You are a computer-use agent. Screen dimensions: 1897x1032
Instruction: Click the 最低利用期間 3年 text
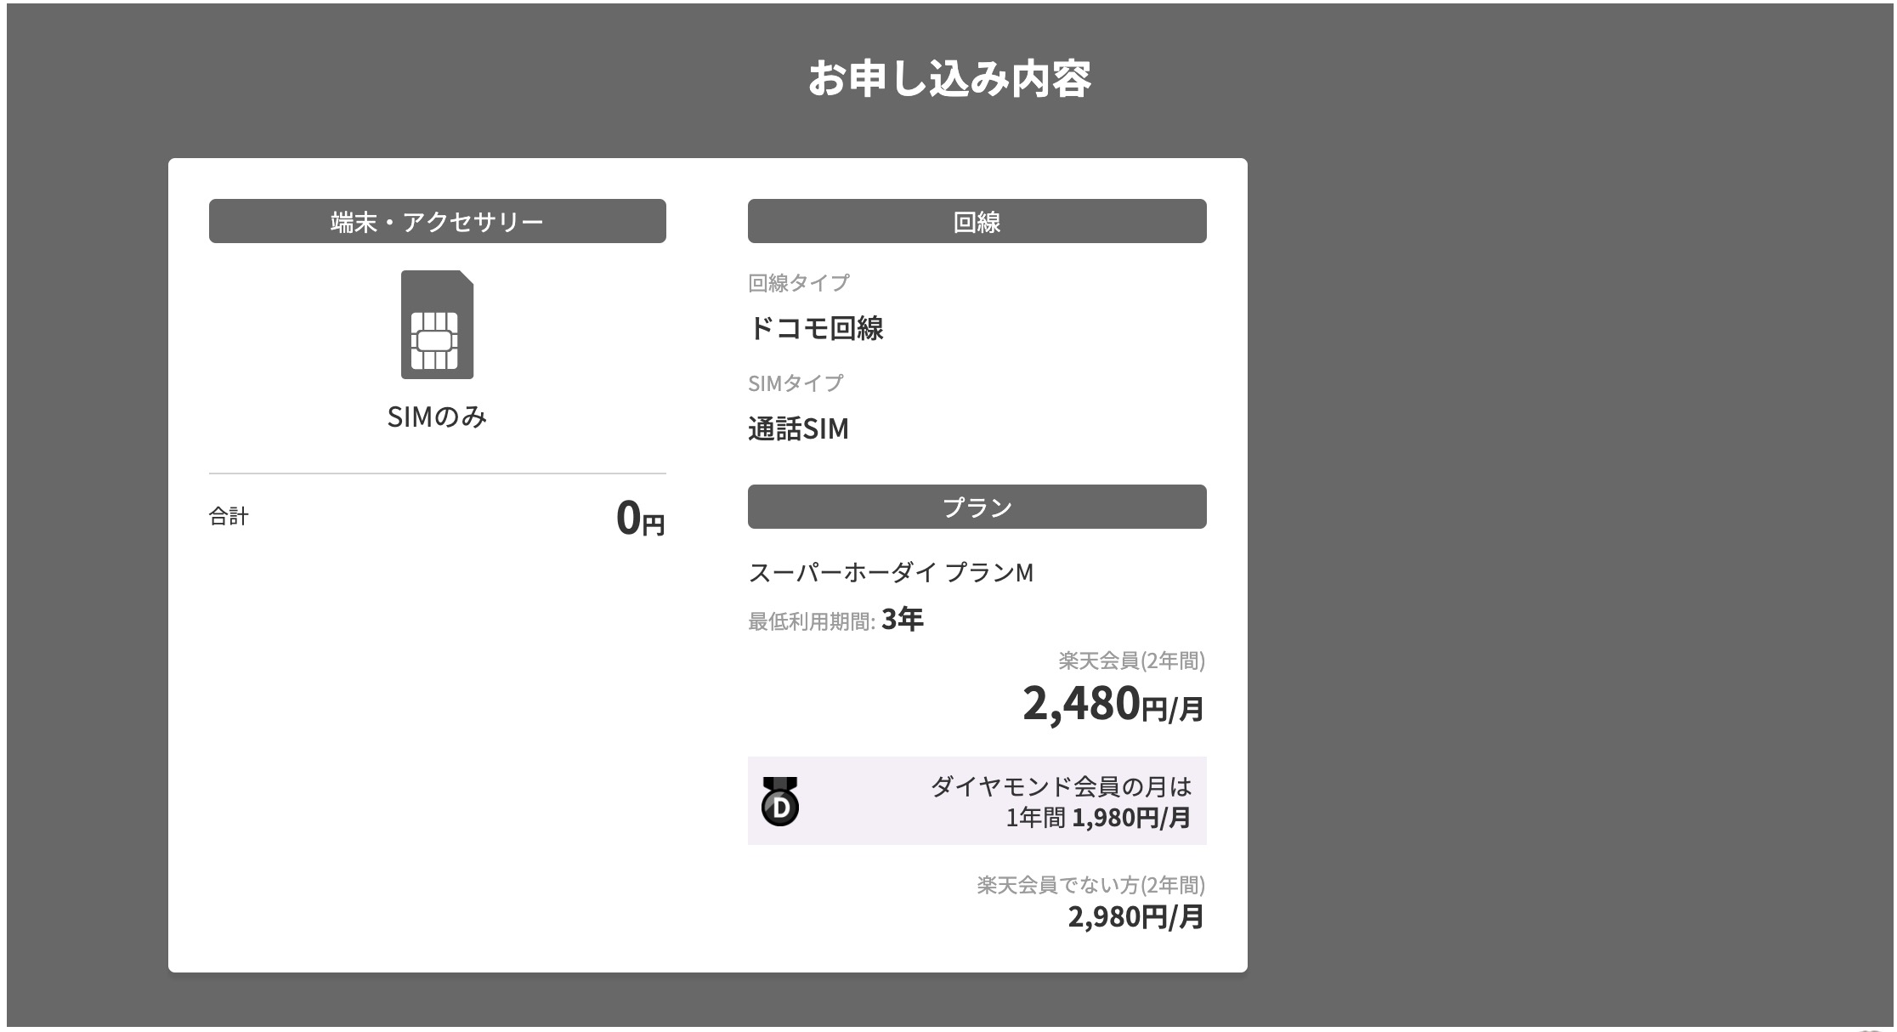835,621
